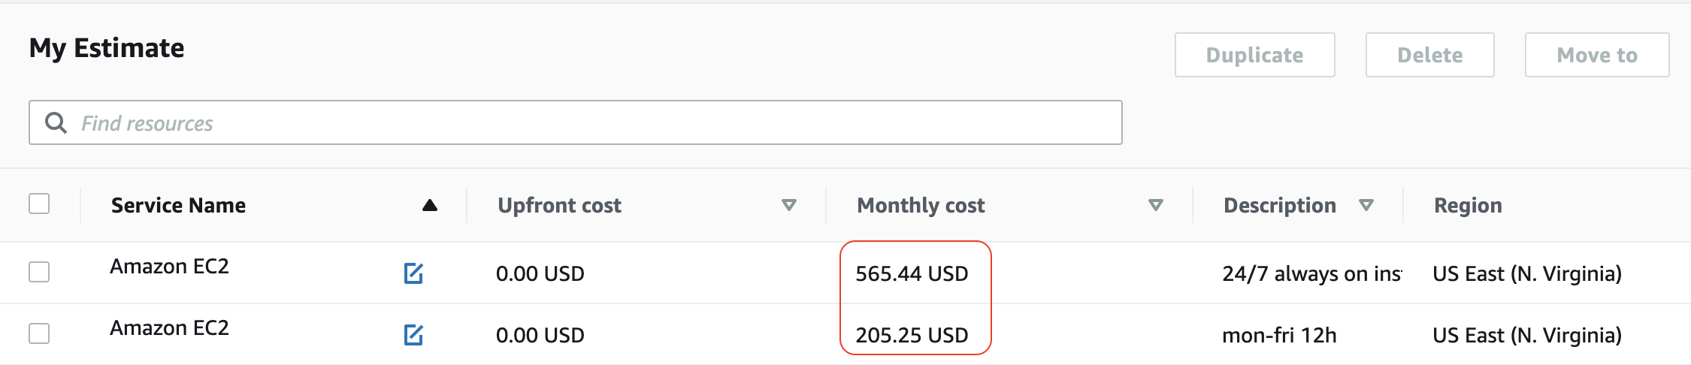Expand the Description column sort arrow
Image resolution: width=1691 pixels, height=365 pixels.
[1366, 206]
